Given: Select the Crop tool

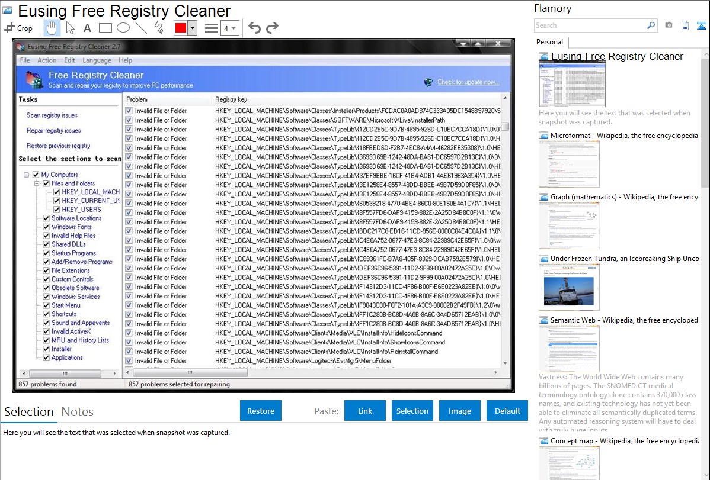Looking at the screenshot, I should point(18,28).
